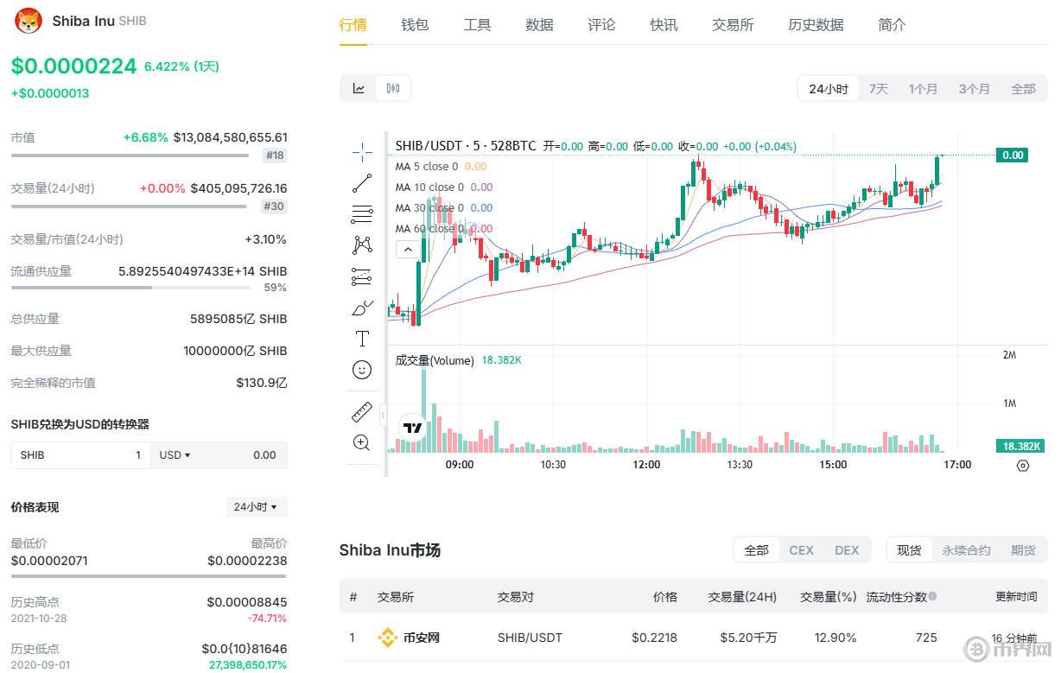This screenshot has width=1061, height=673.
Task: Open the emoji sticker tool
Action: (362, 370)
